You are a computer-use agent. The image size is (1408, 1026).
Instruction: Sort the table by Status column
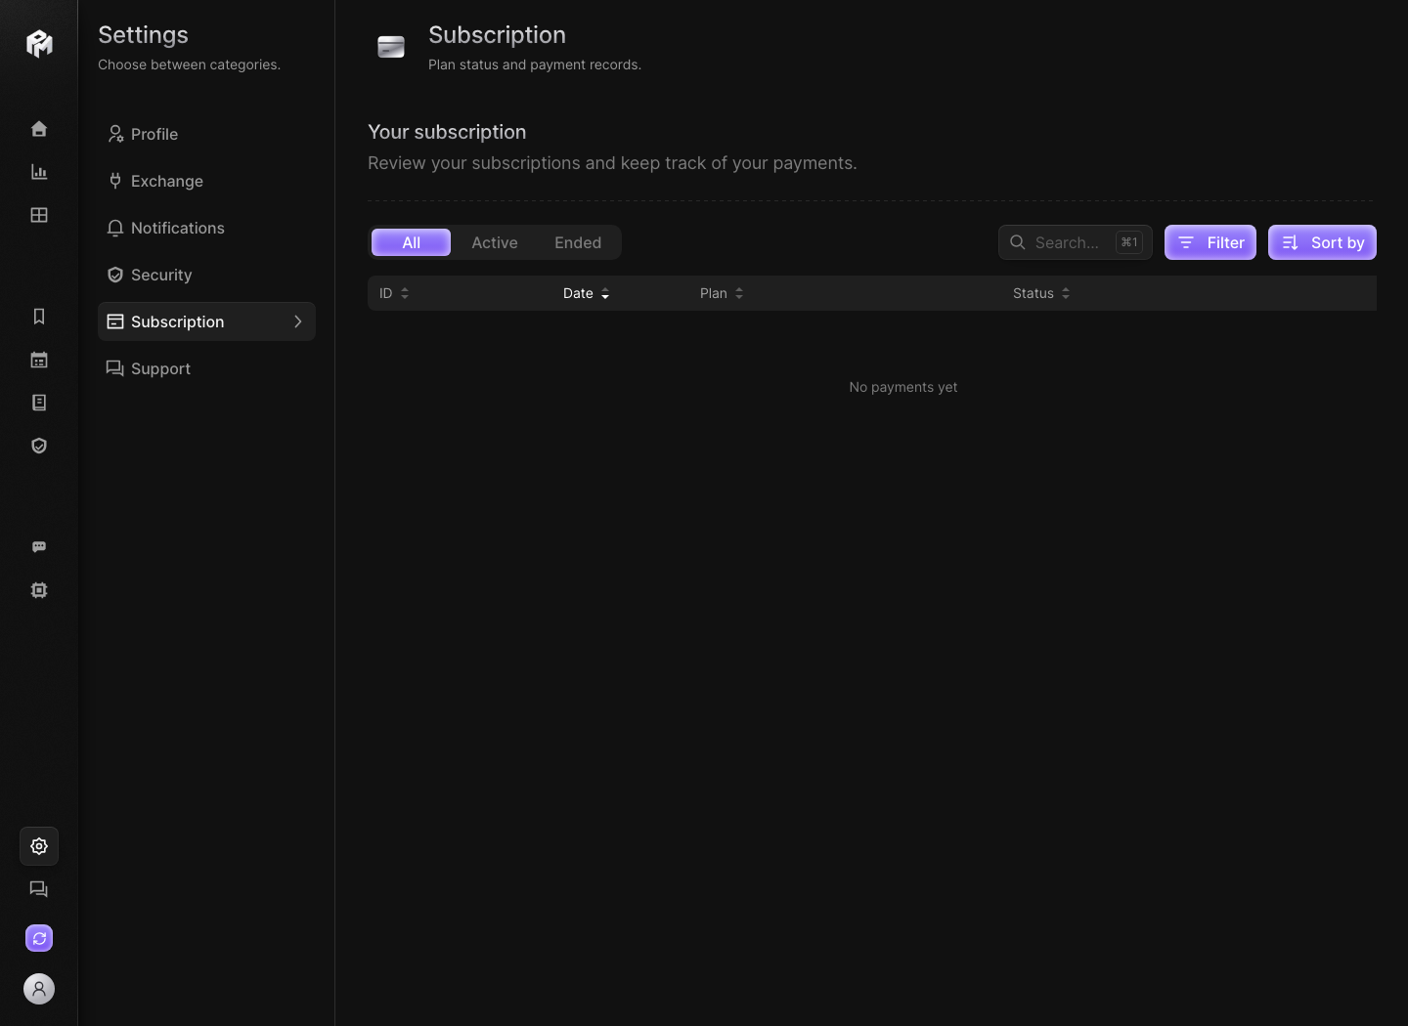(x=1041, y=293)
